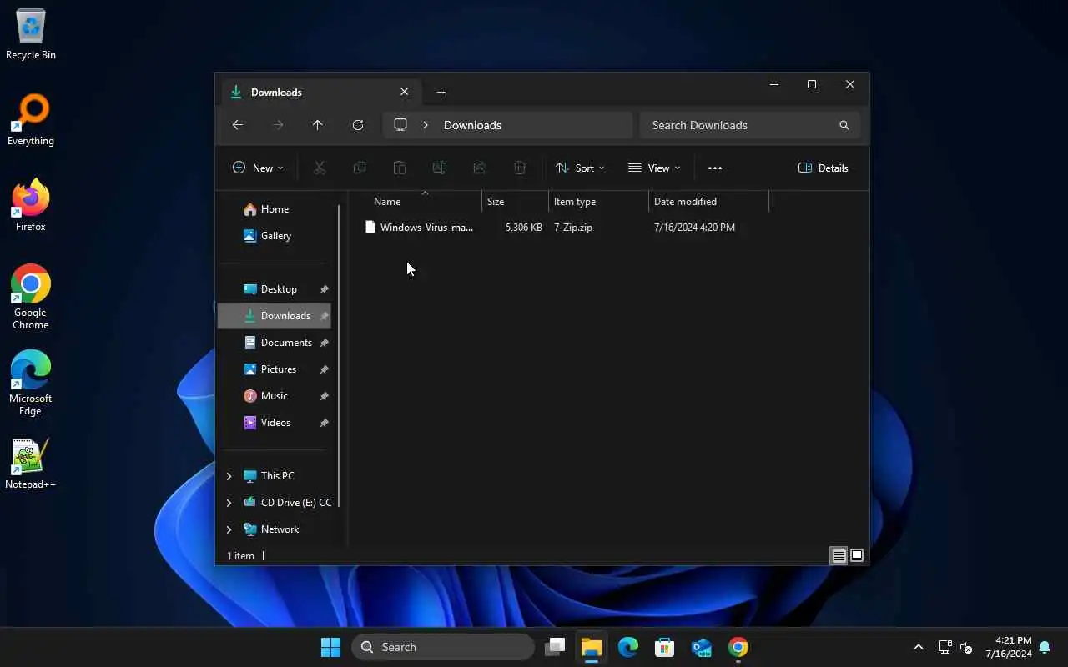Click the forward navigation arrow
This screenshot has height=667, width=1068.
tap(278, 125)
